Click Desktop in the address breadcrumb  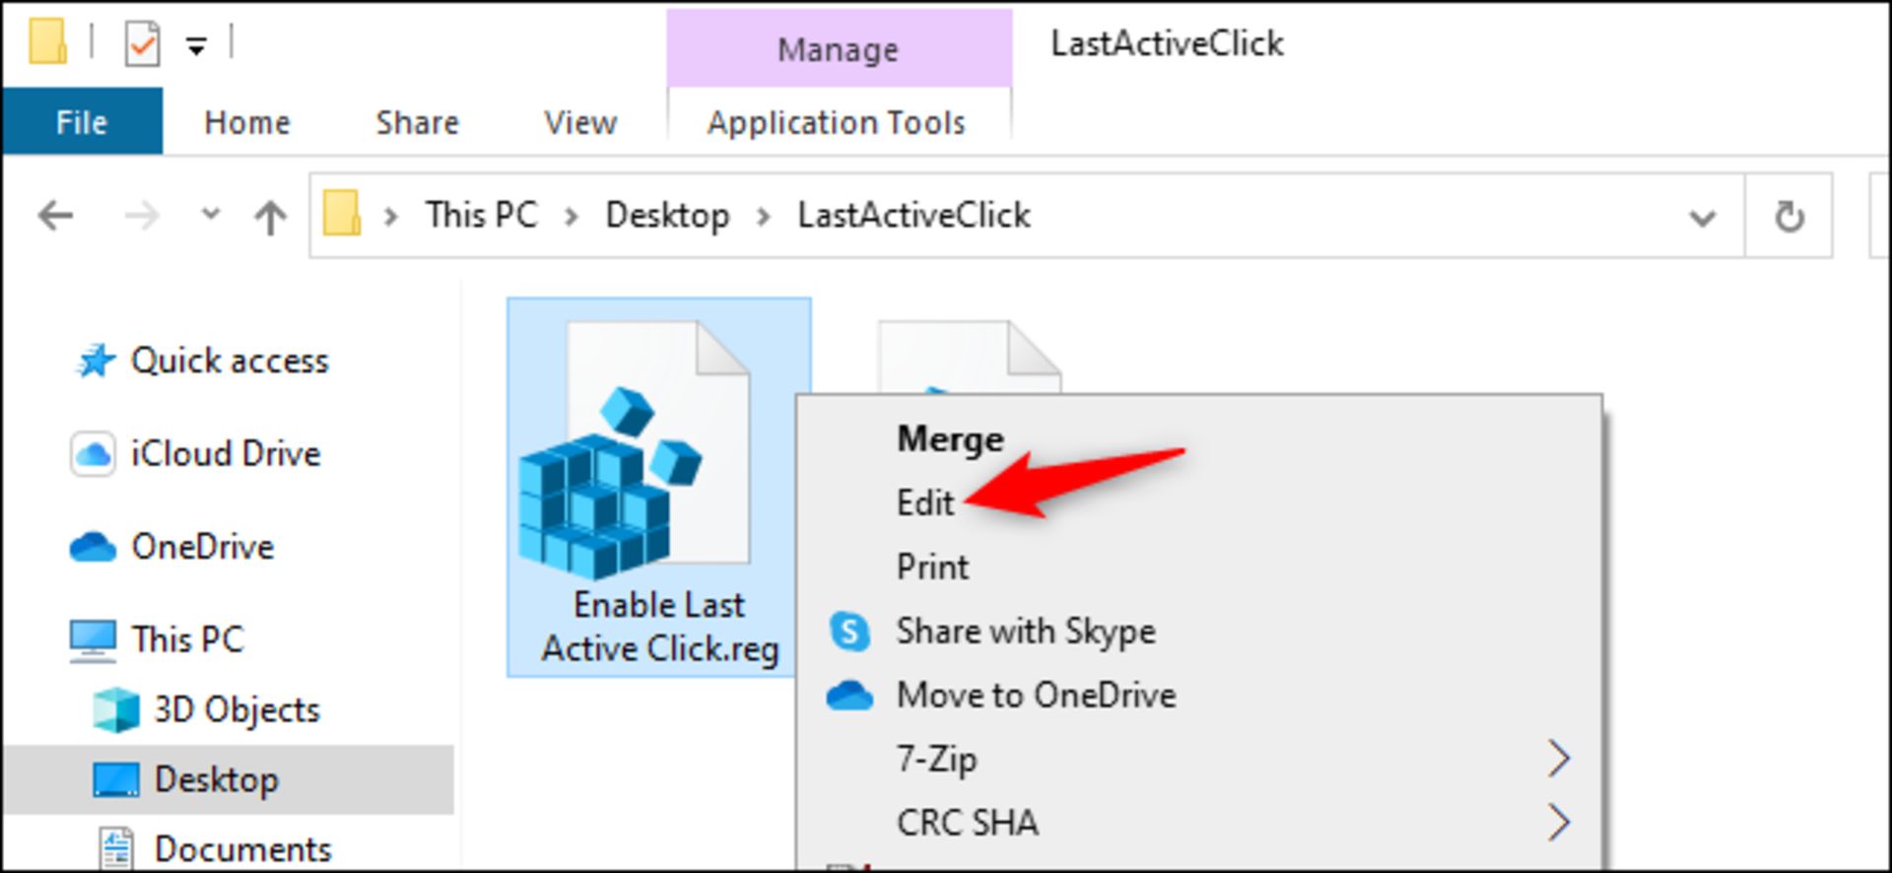[x=667, y=216]
